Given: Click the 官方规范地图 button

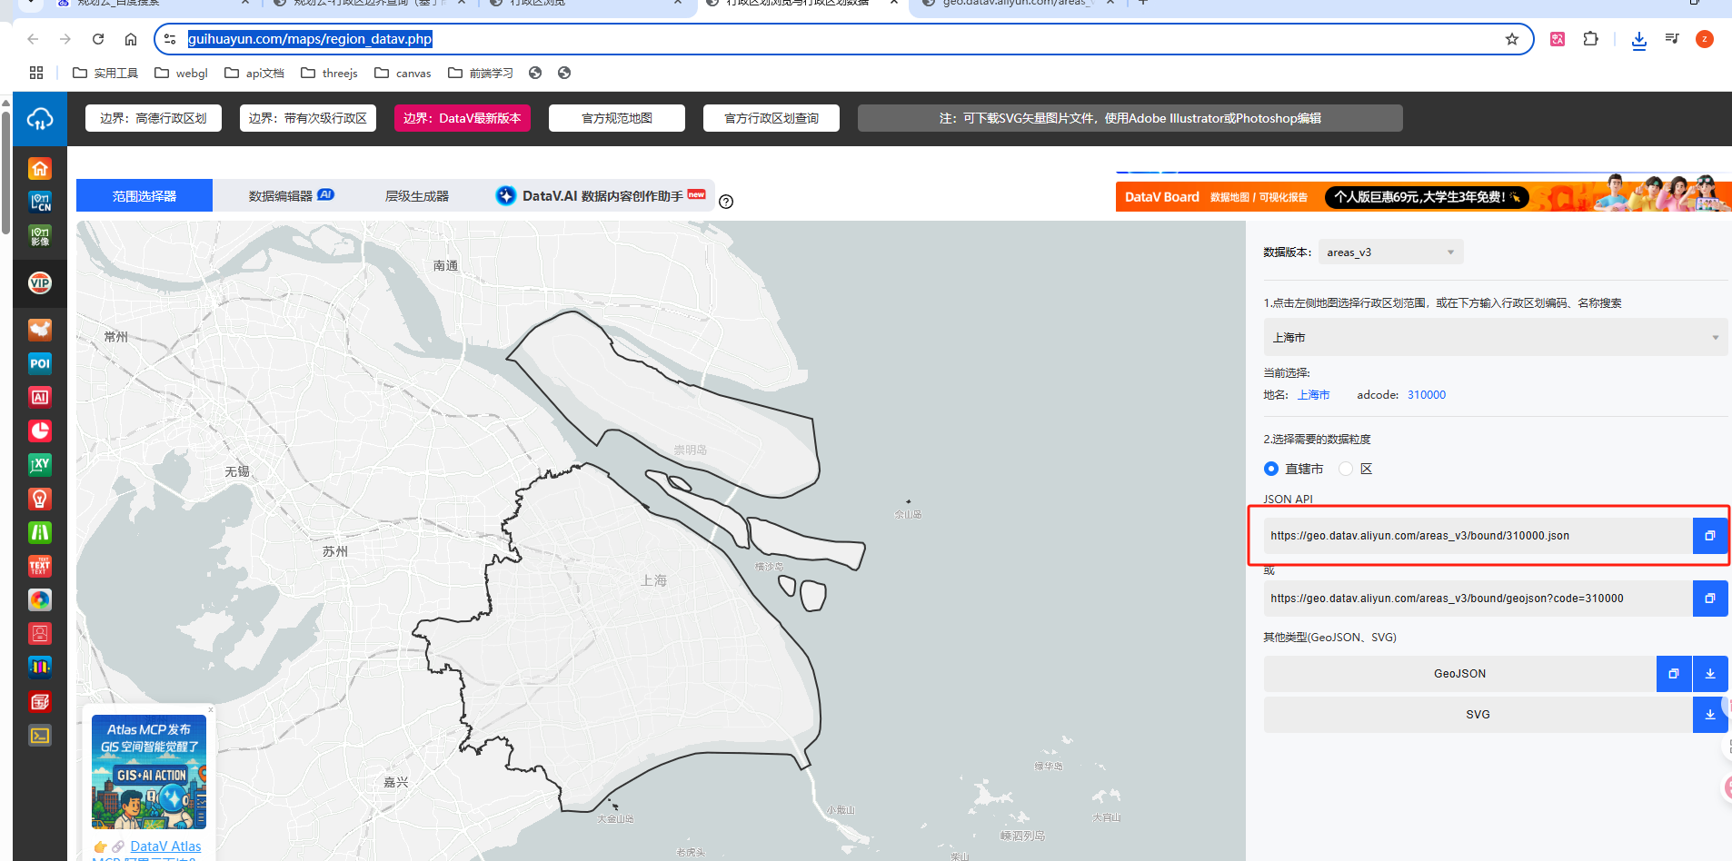Looking at the screenshot, I should [616, 118].
